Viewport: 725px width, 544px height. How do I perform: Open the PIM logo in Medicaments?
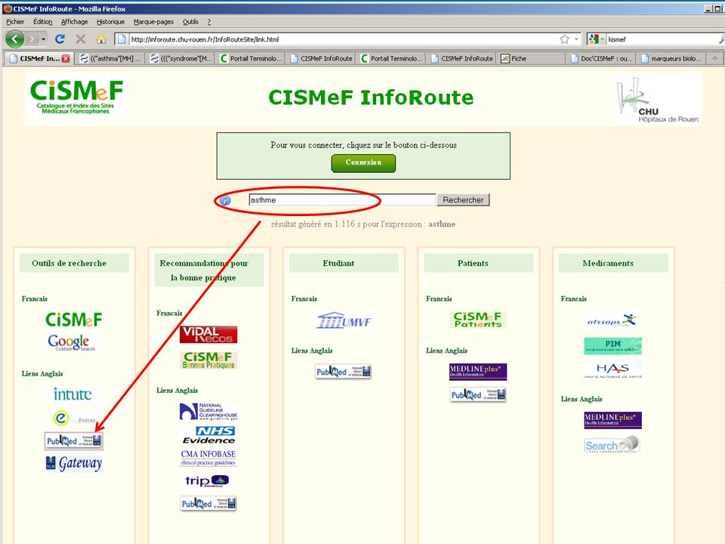click(612, 345)
